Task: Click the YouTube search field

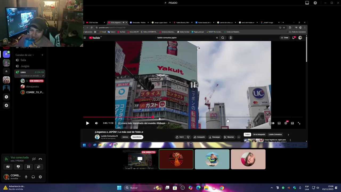Action: tap(186, 38)
